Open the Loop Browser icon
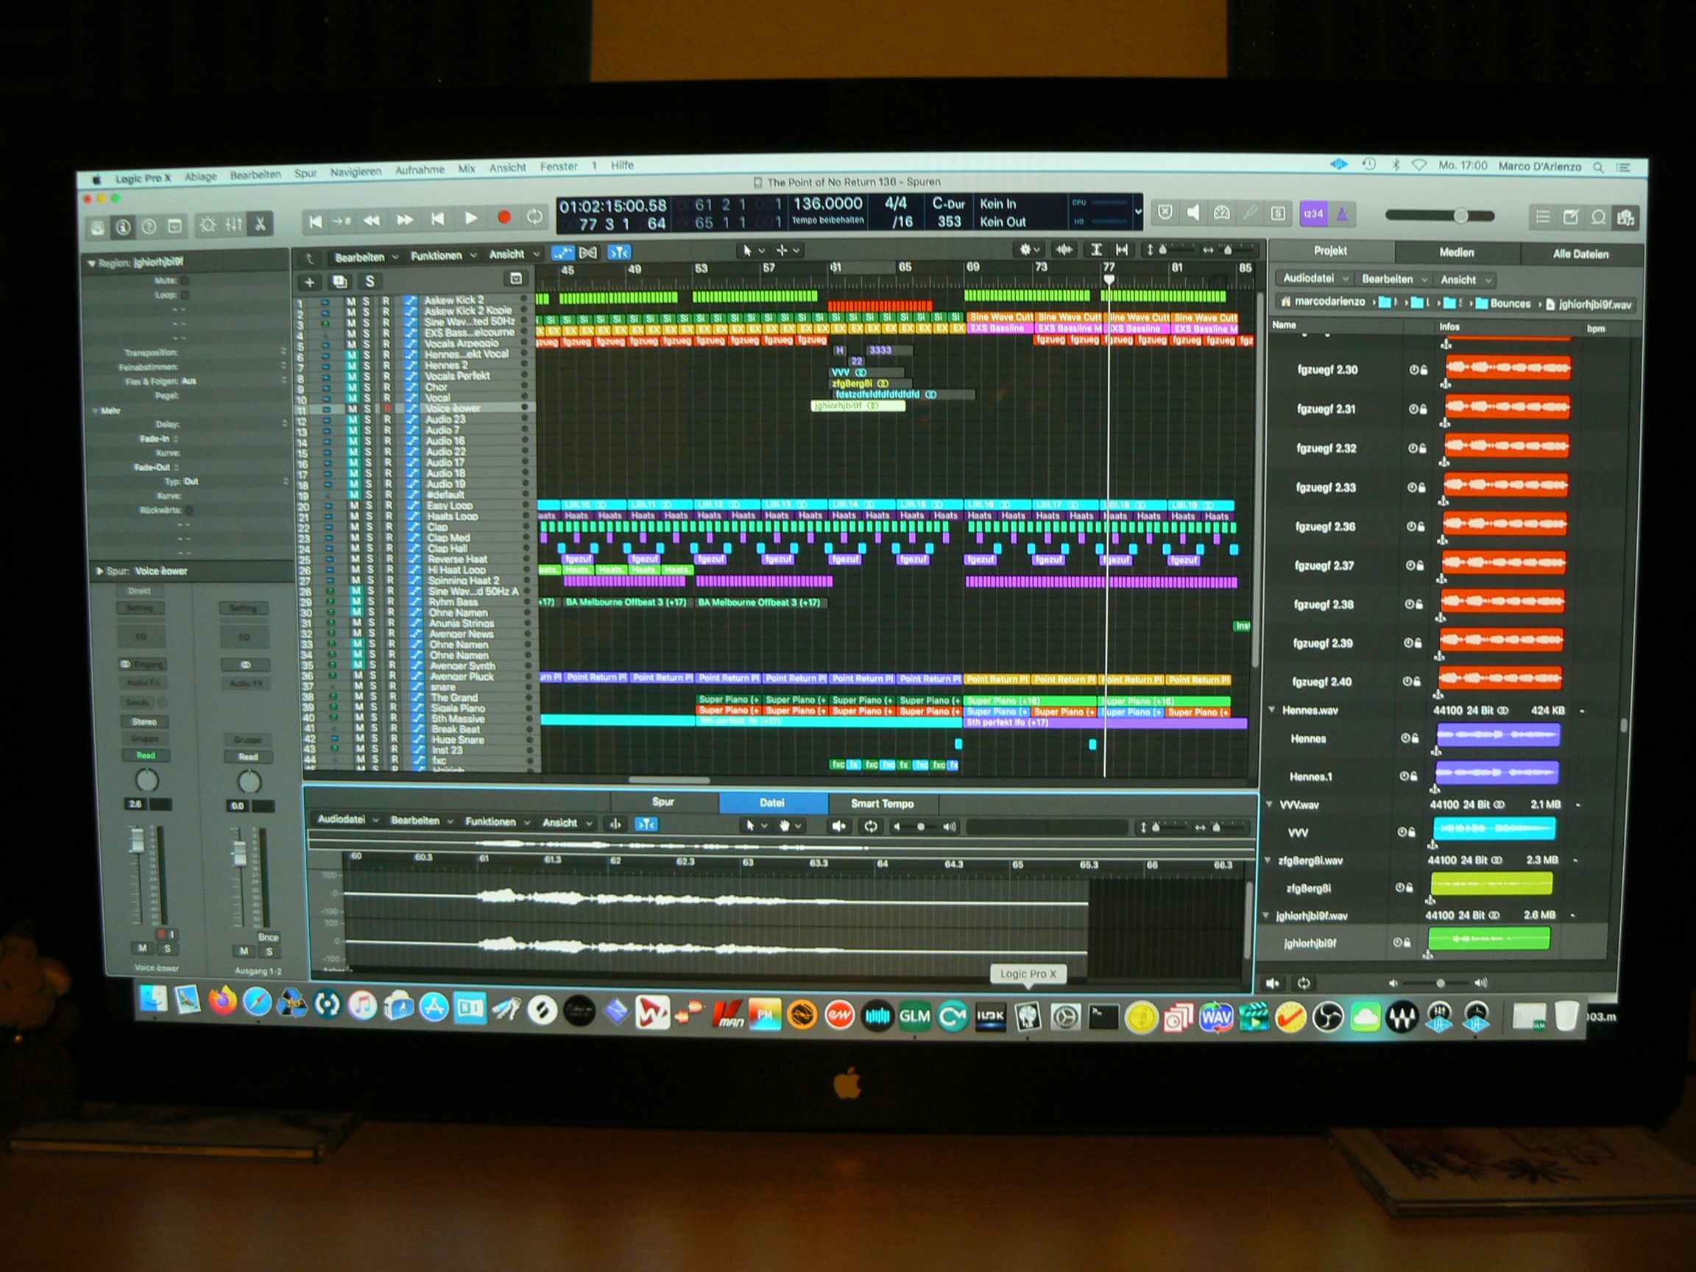The width and height of the screenshot is (1696, 1272). tap(1598, 217)
